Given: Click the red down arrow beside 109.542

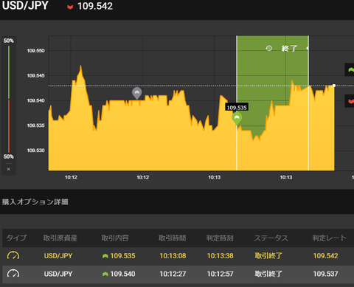Looking at the screenshot, I should click(x=70, y=7).
